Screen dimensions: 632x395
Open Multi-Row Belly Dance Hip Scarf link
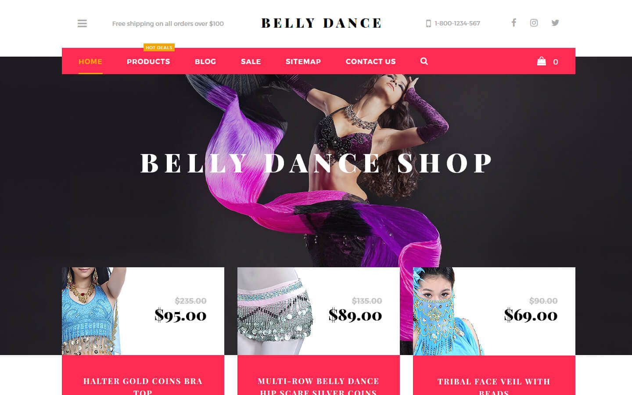(319, 386)
